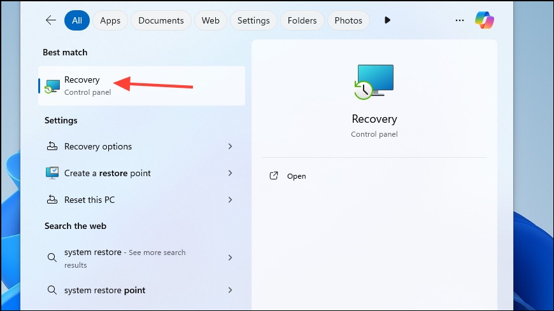Click the Reset this PC icon

pyautogui.click(x=52, y=200)
